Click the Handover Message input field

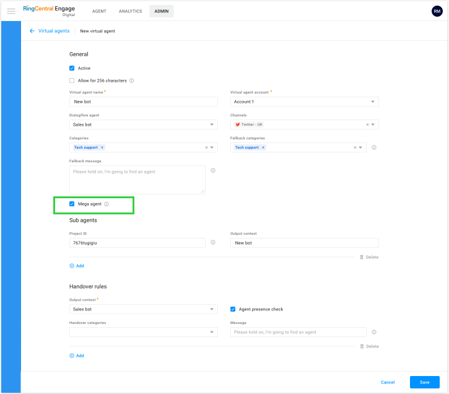298,332
